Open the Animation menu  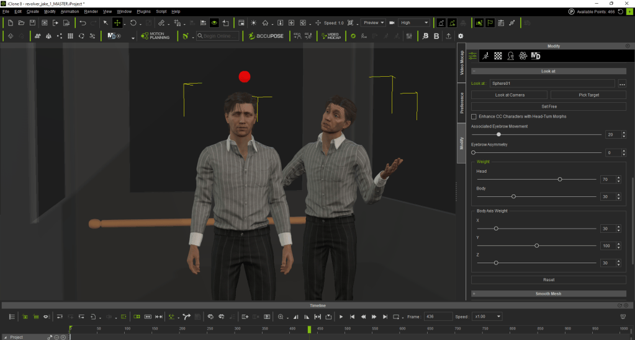70,12
